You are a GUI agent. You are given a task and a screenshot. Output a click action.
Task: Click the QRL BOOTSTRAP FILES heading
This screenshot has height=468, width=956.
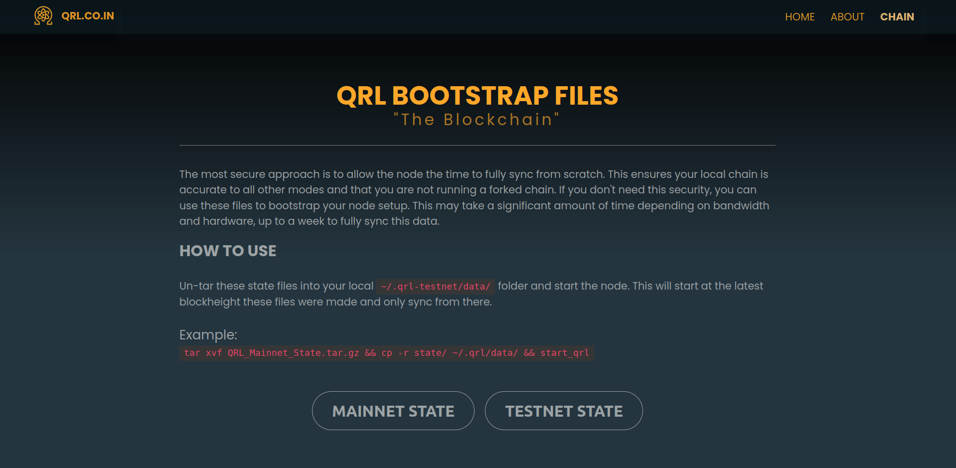click(478, 96)
